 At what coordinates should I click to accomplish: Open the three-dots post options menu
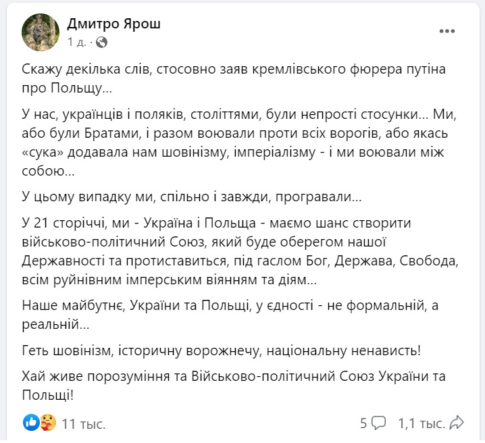(447, 31)
